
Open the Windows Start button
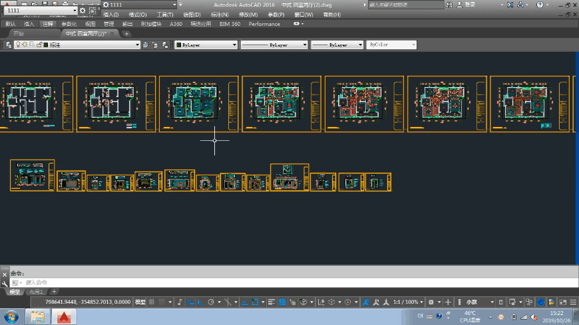click(11, 317)
